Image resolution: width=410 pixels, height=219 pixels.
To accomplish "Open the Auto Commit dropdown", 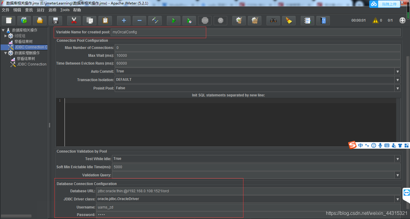I will tap(398, 71).
